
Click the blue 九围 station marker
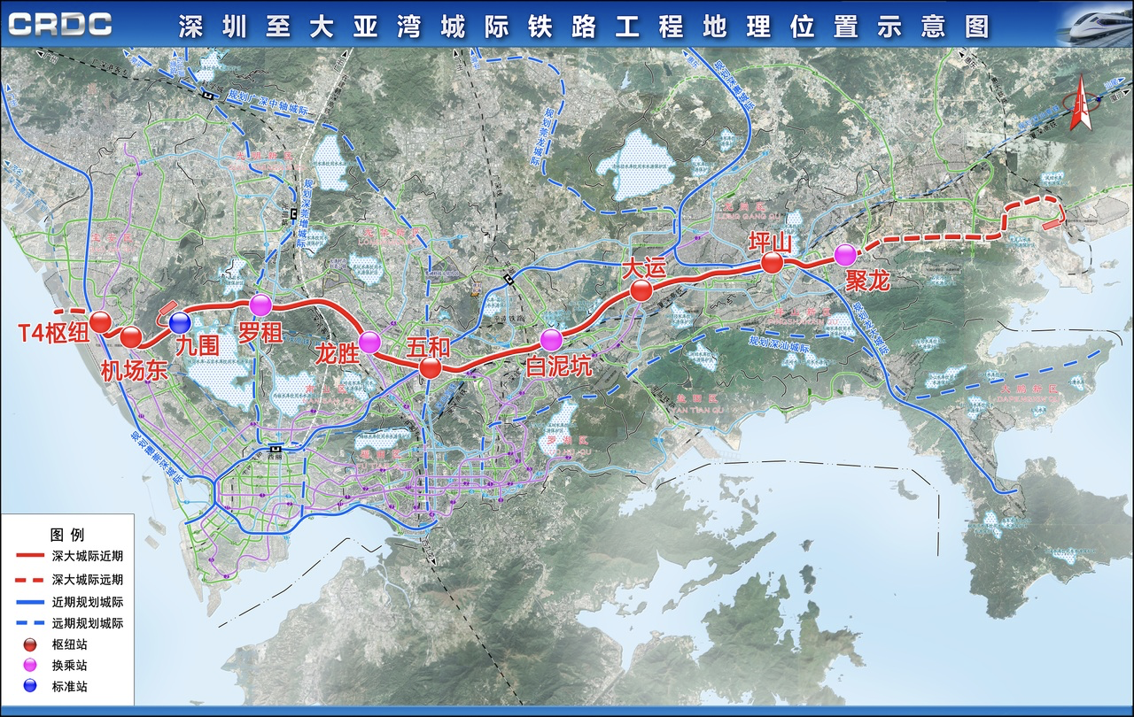coord(181,323)
